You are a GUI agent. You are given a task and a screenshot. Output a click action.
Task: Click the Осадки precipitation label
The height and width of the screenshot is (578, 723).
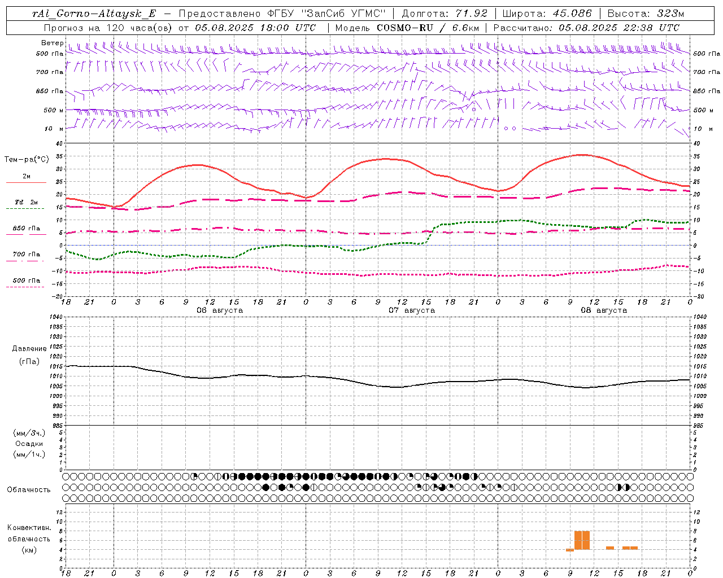(x=29, y=444)
